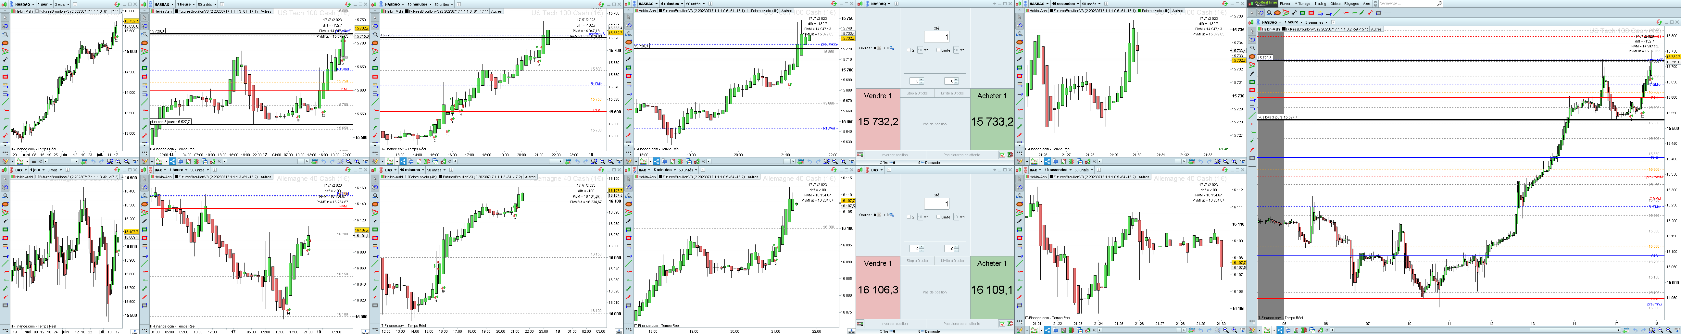The height and width of the screenshot is (334, 1681).
Task: Select the green rectangle tool in the top main toolbar
Action: click(x=1302, y=12)
